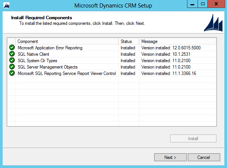Click SQL System Clr Types version 11.0.2100 message
This screenshot has width=227, height=168.
166,61
